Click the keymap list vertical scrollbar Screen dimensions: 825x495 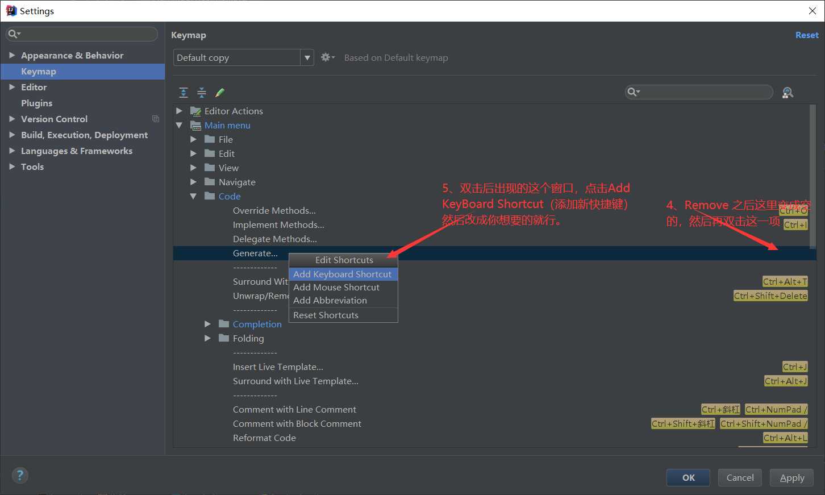813,176
